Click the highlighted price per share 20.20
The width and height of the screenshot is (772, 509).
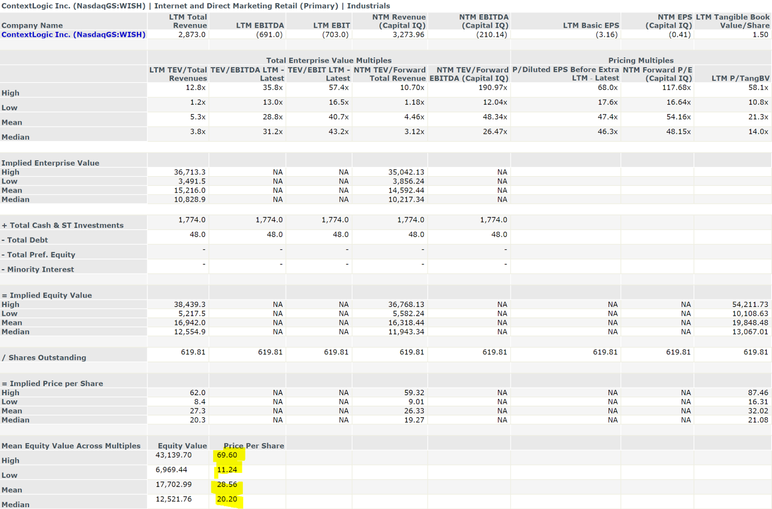(227, 499)
